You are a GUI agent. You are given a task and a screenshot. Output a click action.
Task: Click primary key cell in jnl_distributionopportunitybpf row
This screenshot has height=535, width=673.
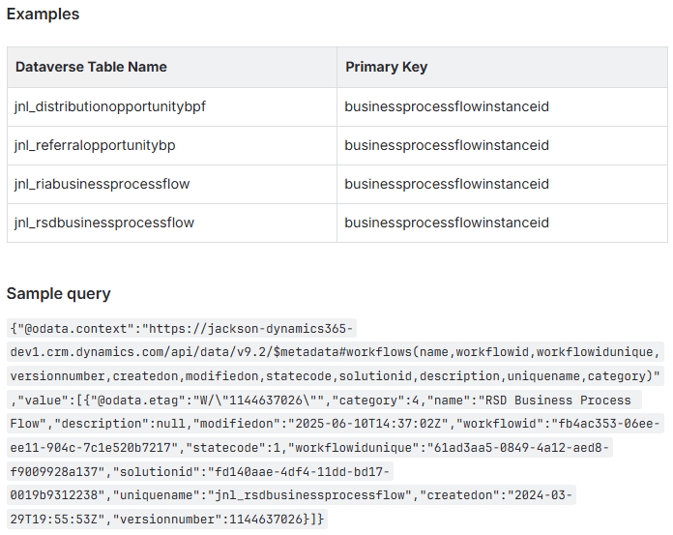(447, 106)
